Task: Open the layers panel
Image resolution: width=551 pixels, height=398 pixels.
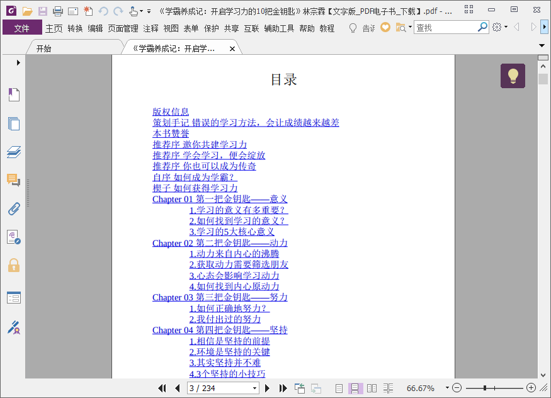Action: (x=14, y=152)
